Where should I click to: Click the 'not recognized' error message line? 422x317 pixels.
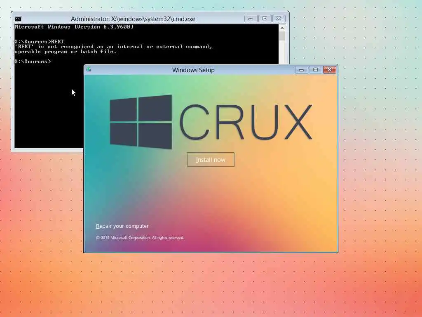[x=113, y=47]
